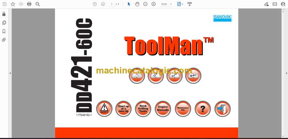This screenshot has width=288, height=139.
Task: Open Rock Drilling Tools section
Action: (143, 109)
